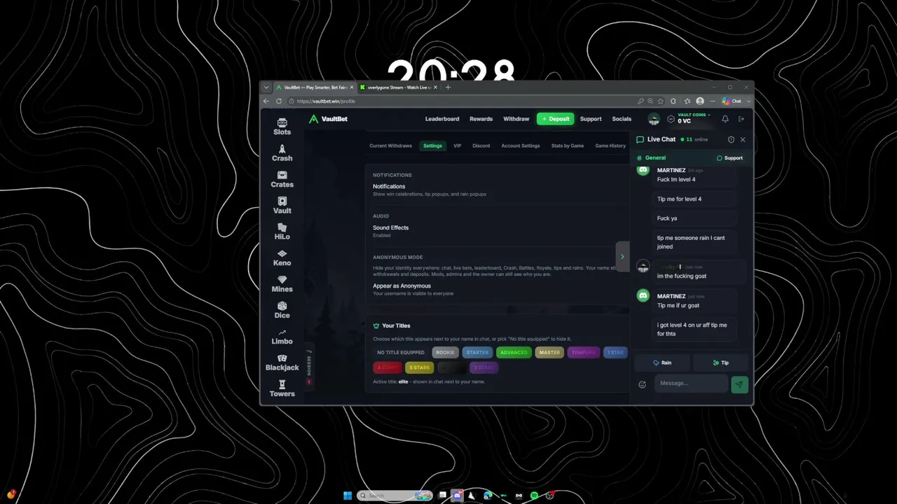Open the Vault game from sidebar

coord(282,206)
